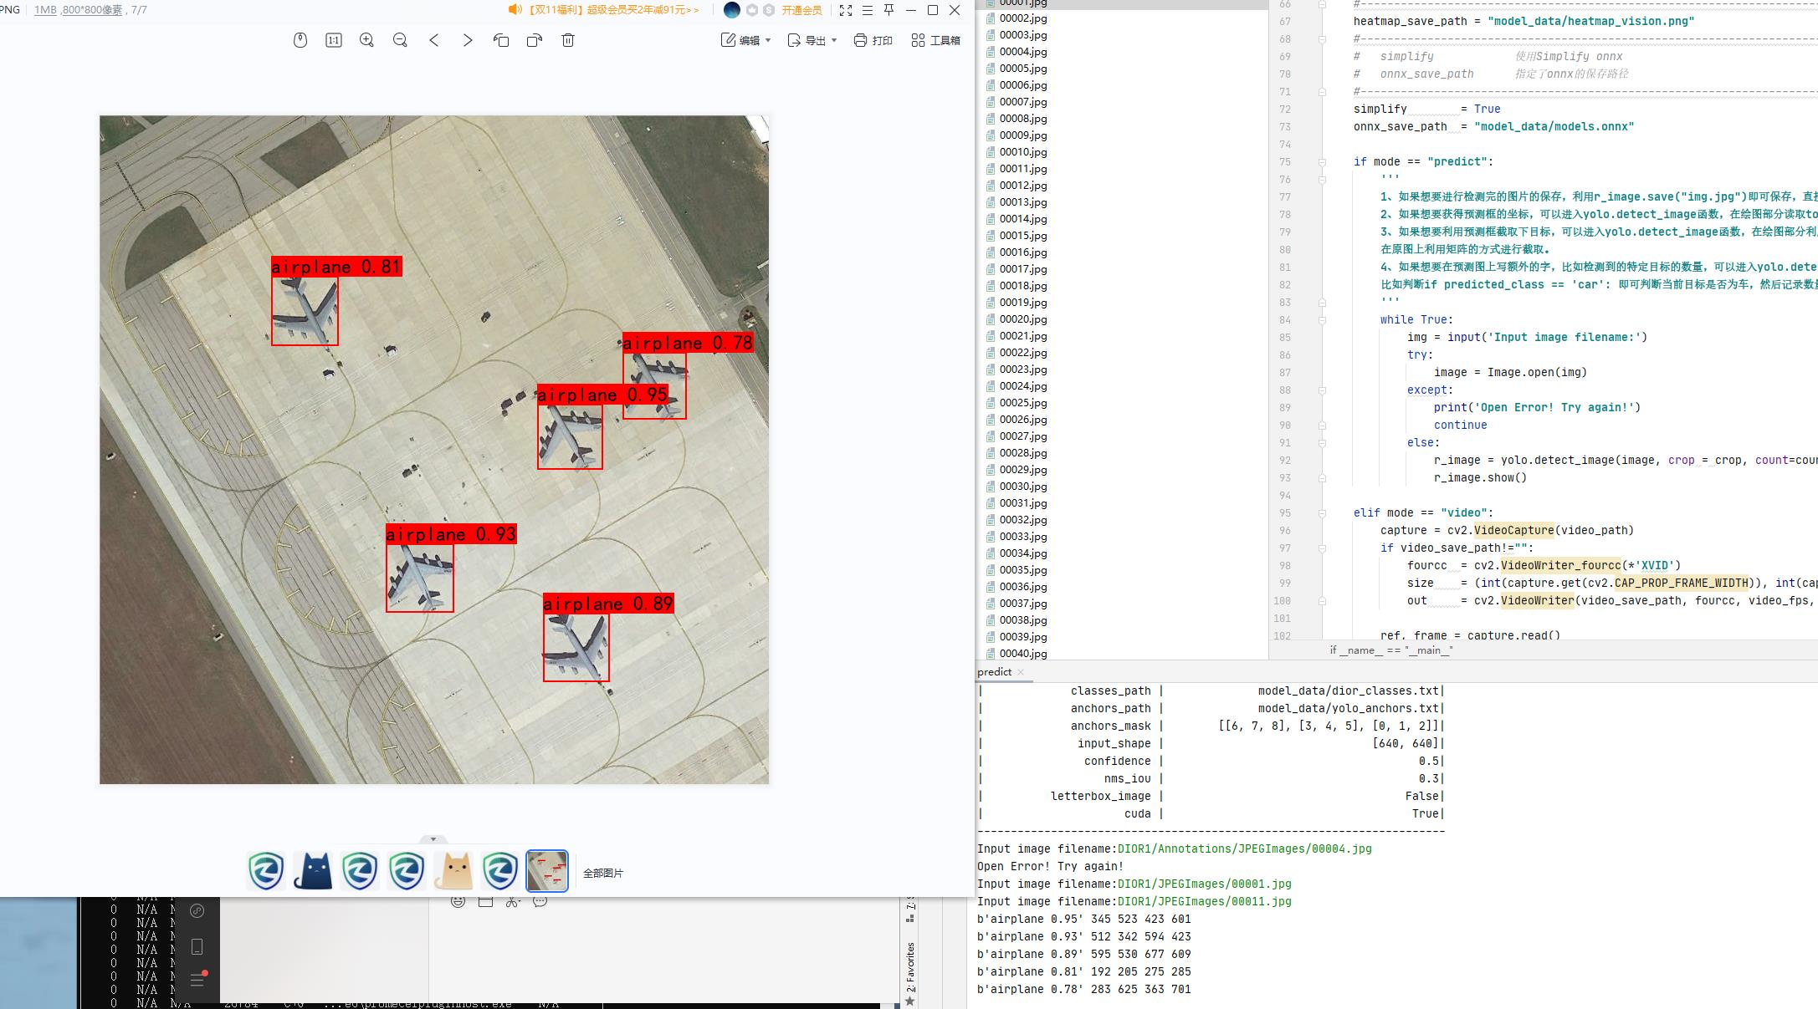Click the mouse scroll mode icon
The height and width of the screenshot is (1009, 1818).
pyautogui.click(x=300, y=40)
